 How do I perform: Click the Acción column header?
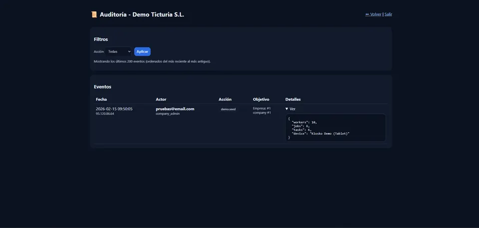pos(225,100)
